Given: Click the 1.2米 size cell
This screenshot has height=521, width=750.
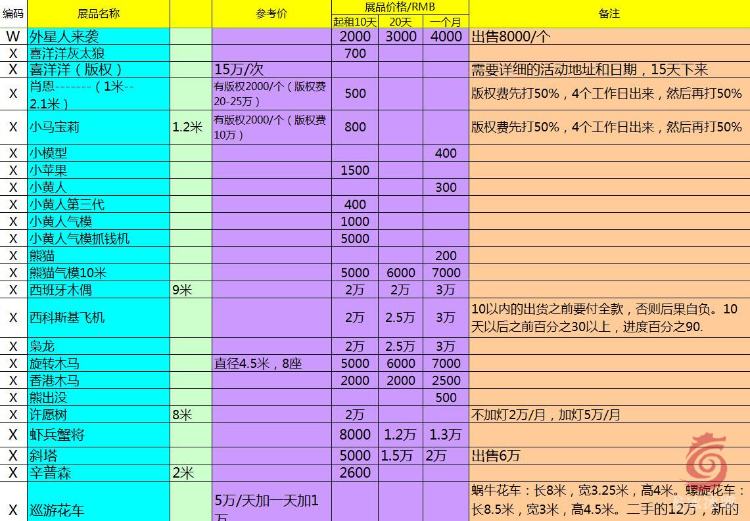Looking at the screenshot, I should pyautogui.click(x=191, y=127).
